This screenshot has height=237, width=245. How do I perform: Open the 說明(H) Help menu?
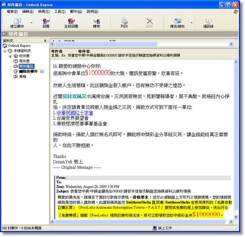click(92, 11)
